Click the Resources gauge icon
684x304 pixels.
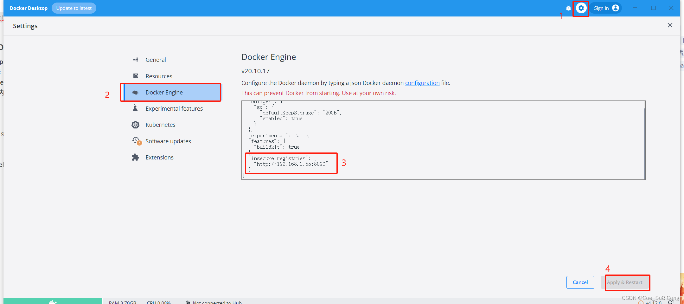coord(136,76)
